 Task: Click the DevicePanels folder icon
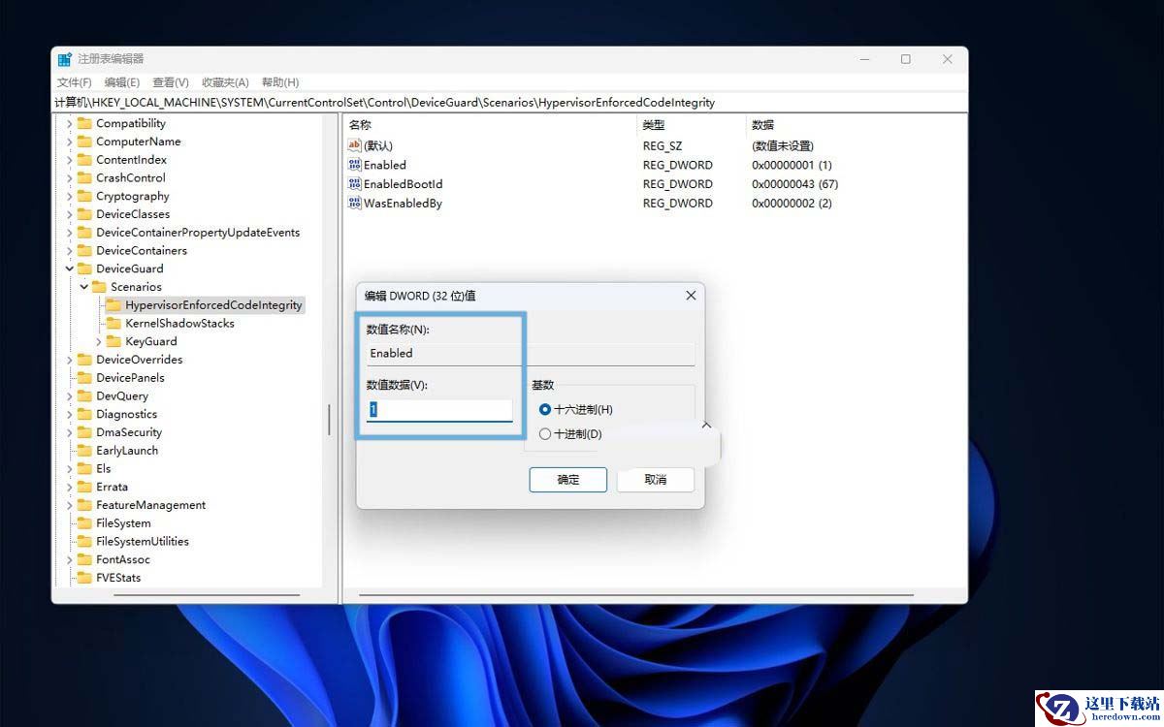84,378
